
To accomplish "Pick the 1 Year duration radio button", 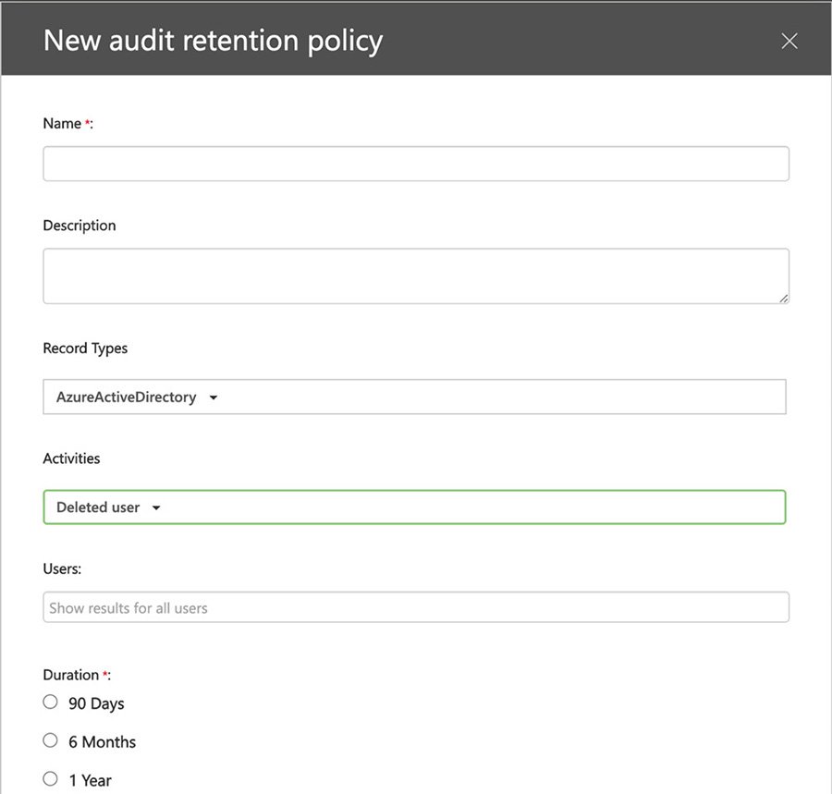I will pos(50,778).
